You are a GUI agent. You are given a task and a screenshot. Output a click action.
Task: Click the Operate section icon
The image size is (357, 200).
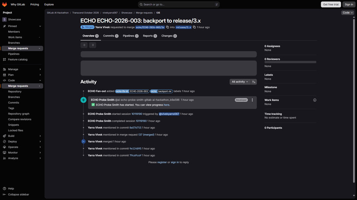click(4, 147)
